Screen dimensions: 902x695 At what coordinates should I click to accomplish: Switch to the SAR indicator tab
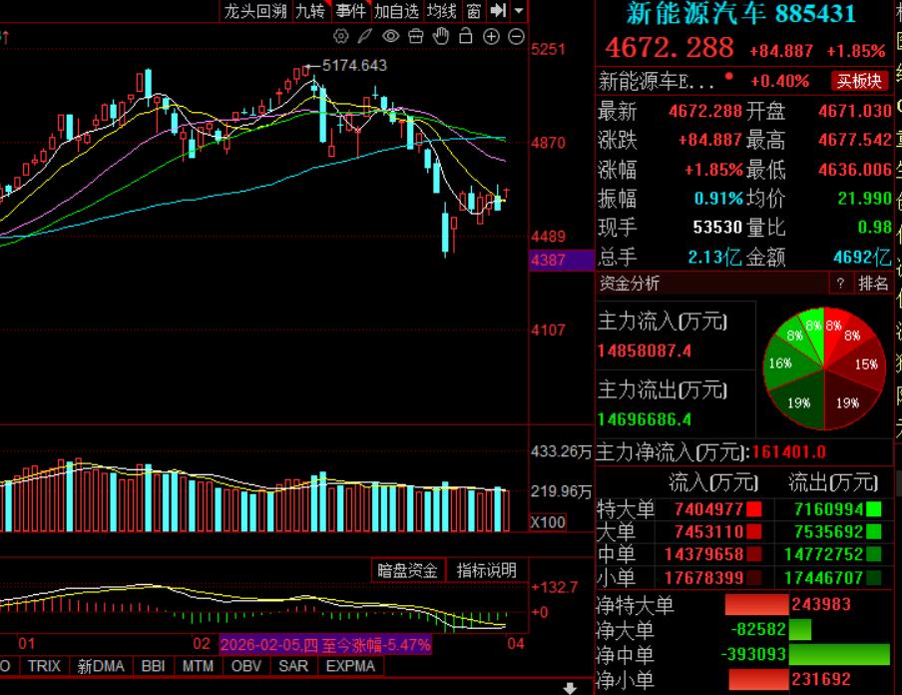coord(293,666)
